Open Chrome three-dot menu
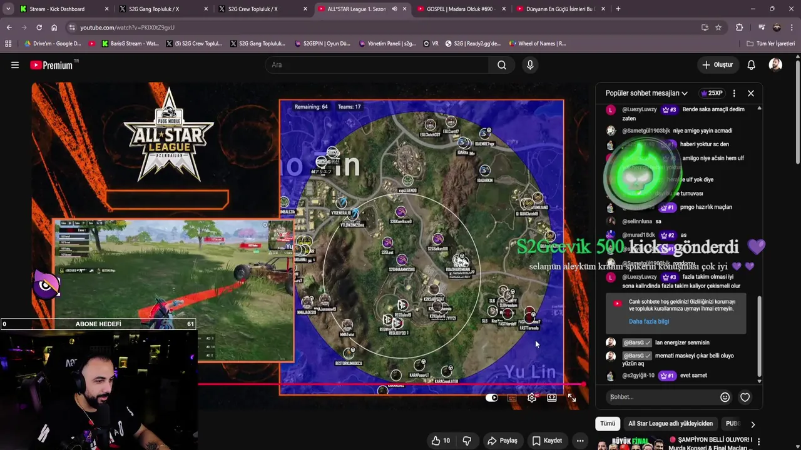This screenshot has width=801, height=450. (792, 27)
